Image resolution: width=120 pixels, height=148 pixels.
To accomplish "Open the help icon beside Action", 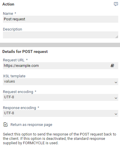I will click(x=116, y=4).
